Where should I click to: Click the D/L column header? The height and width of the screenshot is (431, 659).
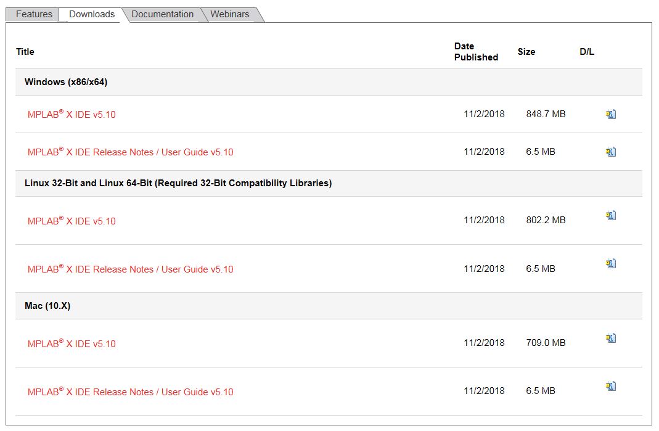[587, 52]
